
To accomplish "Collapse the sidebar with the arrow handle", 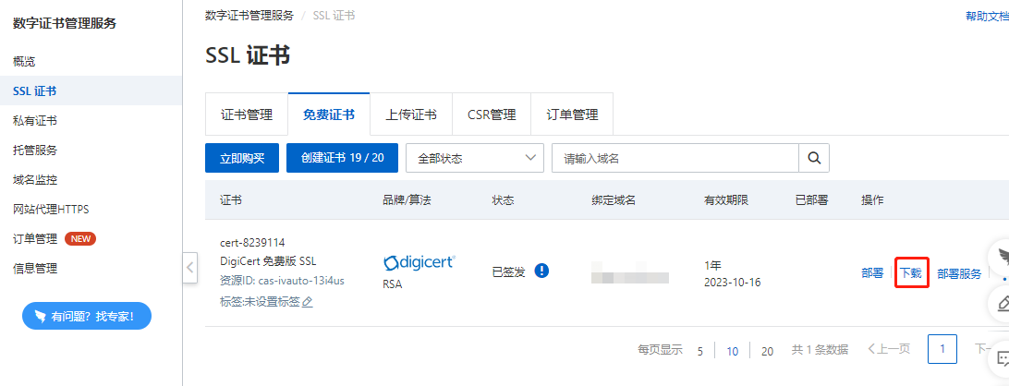I will click(x=189, y=269).
